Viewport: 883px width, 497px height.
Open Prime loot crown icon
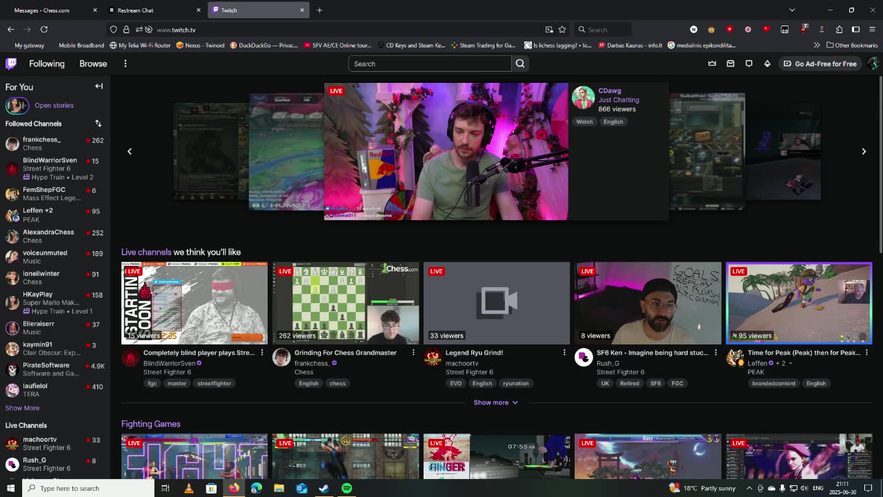(712, 64)
